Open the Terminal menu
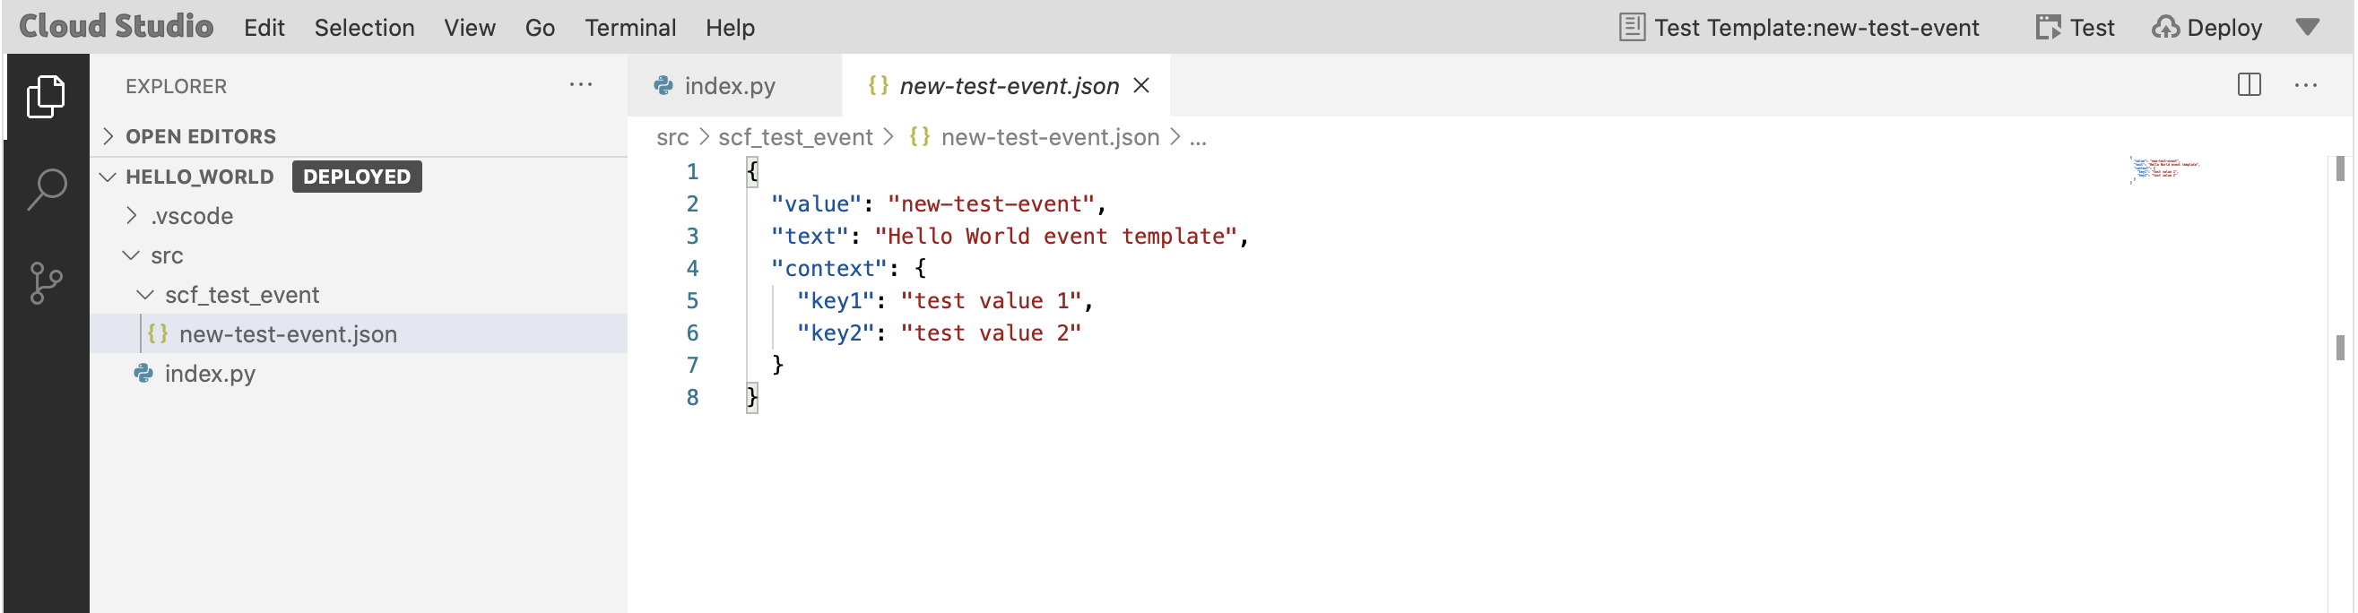 coord(629,28)
